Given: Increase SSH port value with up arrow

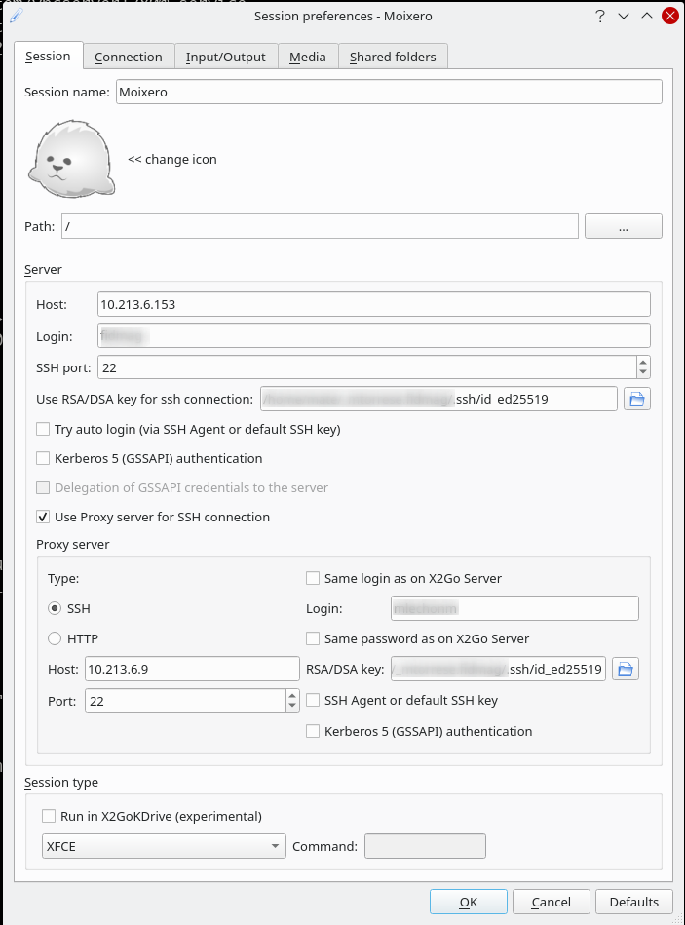Looking at the screenshot, I should (643, 362).
